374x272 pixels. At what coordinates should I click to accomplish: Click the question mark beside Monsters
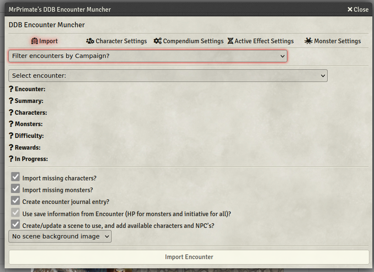pyautogui.click(x=11, y=124)
